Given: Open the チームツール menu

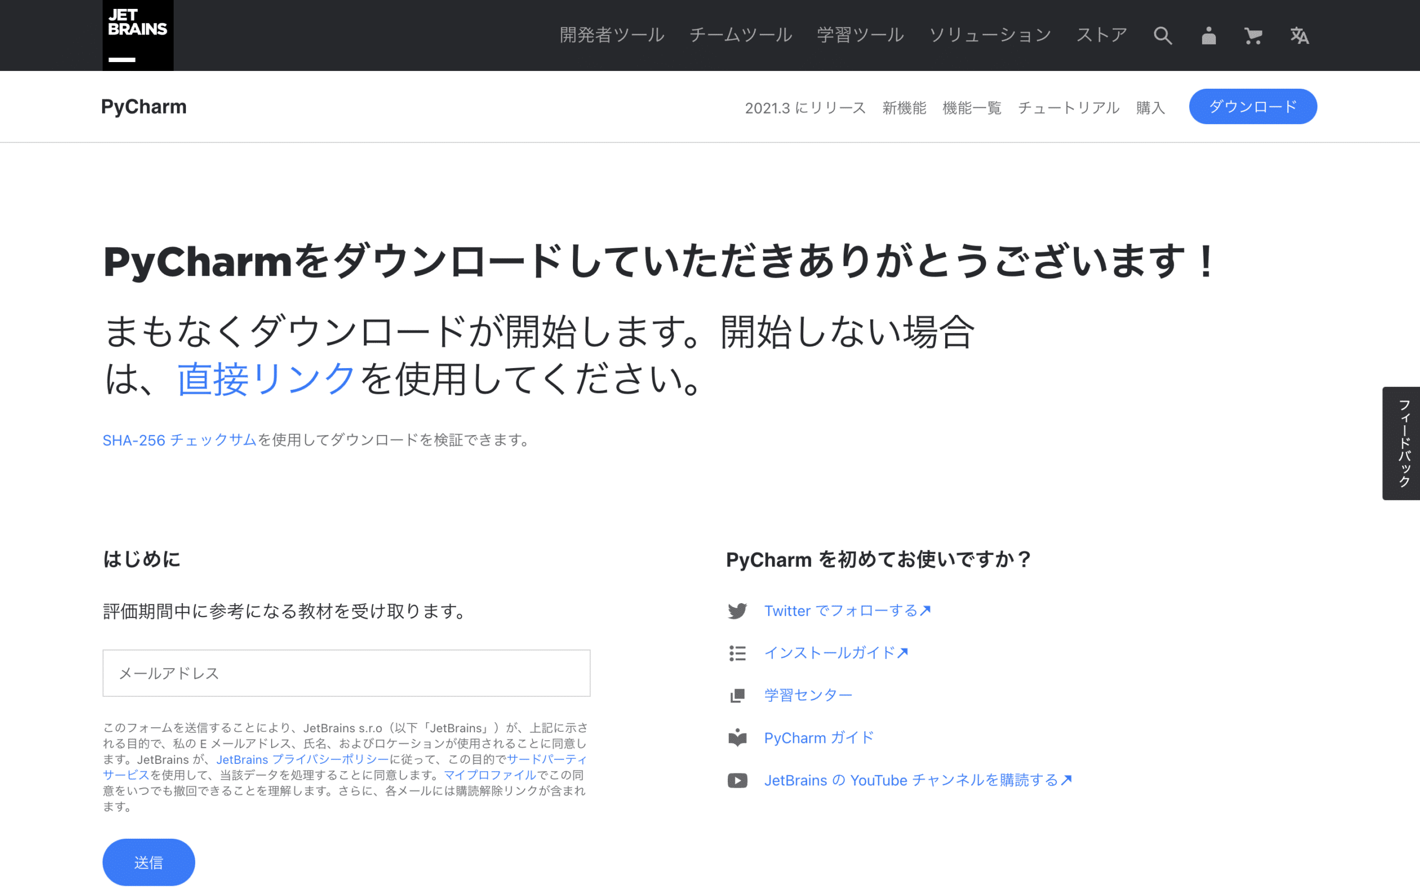Looking at the screenshot, I should (741, 35).
